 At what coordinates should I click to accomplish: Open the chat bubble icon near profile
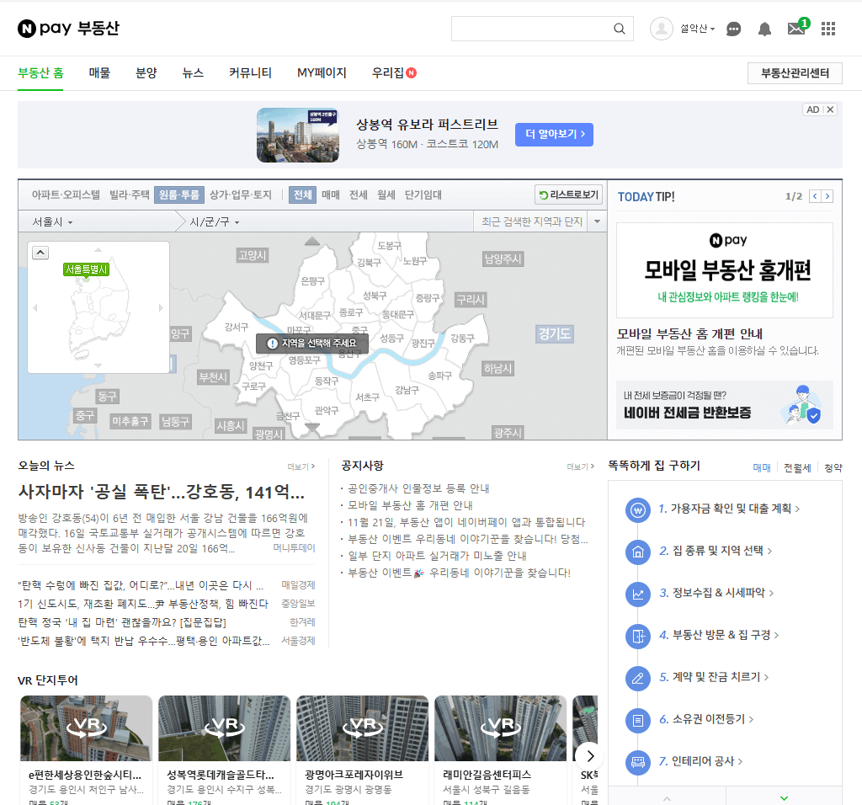coord(733,28)
